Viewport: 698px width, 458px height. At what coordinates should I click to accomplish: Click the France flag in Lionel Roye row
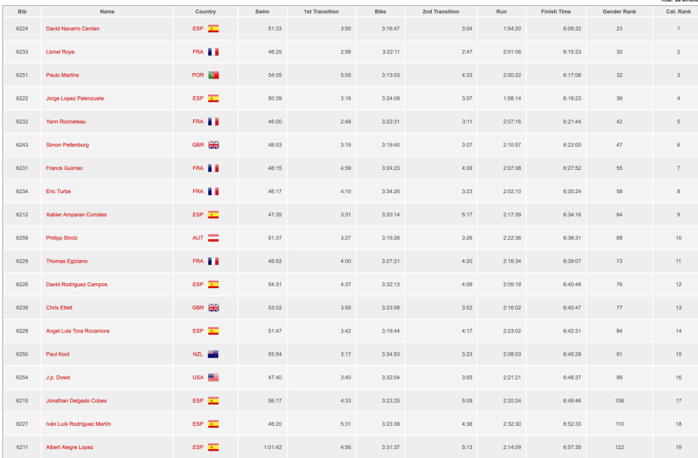point(213,52)
